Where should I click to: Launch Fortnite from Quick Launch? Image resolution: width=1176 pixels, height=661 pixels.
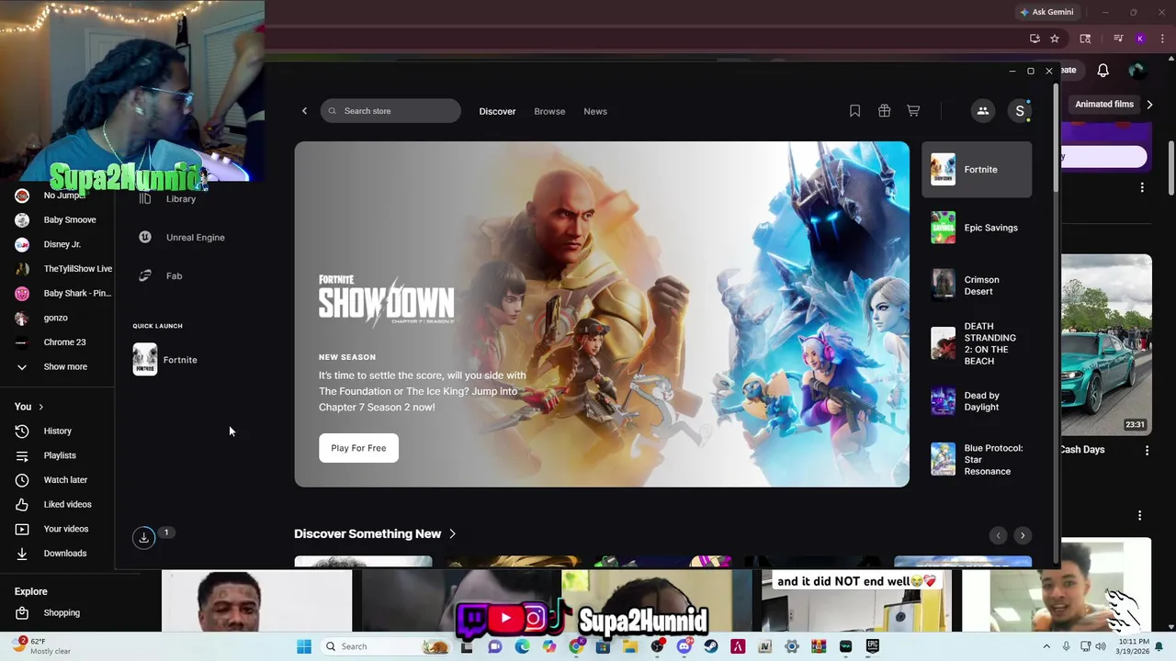point(165,360)
